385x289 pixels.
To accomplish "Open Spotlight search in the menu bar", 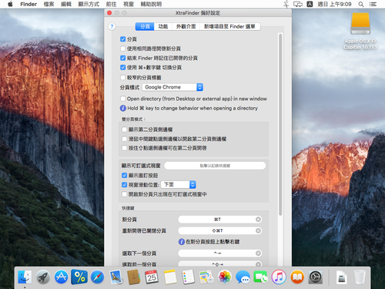I will [361, 4].
